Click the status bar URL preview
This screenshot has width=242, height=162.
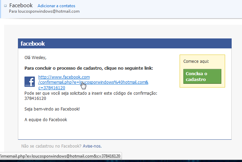[60, 156]
